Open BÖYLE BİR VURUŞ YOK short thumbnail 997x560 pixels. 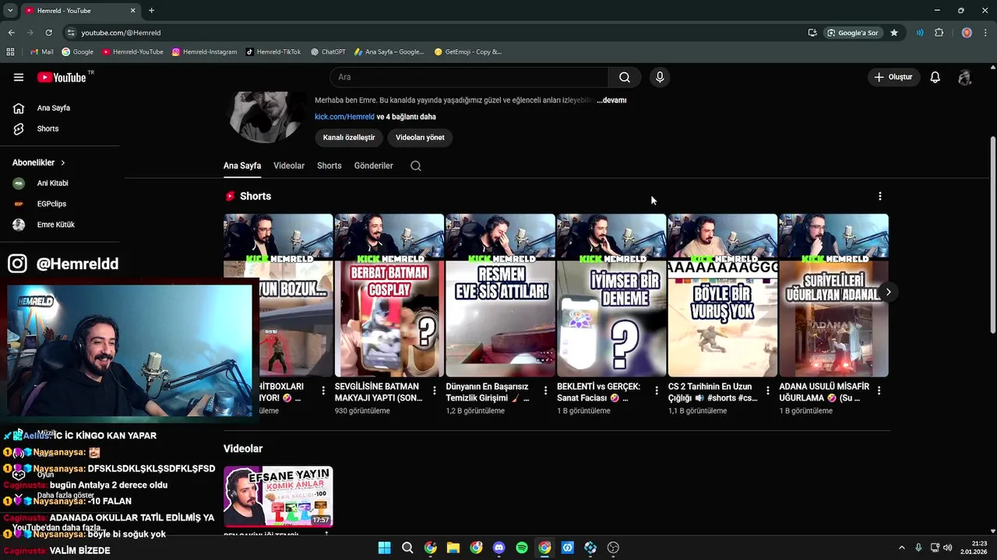[722, 296]
